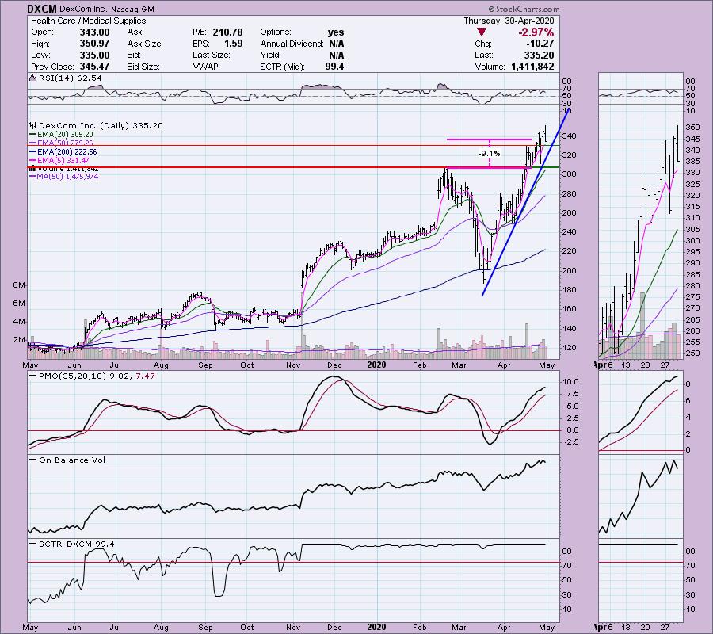Click the Chg value -10.27

pyautogui.click(x=540, y=44)
